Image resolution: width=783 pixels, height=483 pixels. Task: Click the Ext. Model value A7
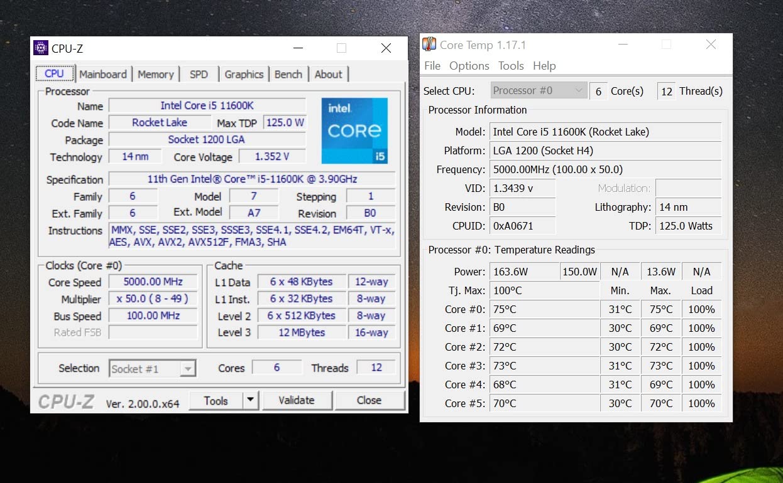coord(254,213)
